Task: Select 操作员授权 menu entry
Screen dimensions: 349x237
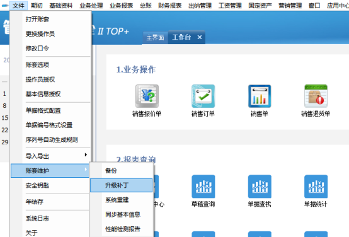Action: 40,79
